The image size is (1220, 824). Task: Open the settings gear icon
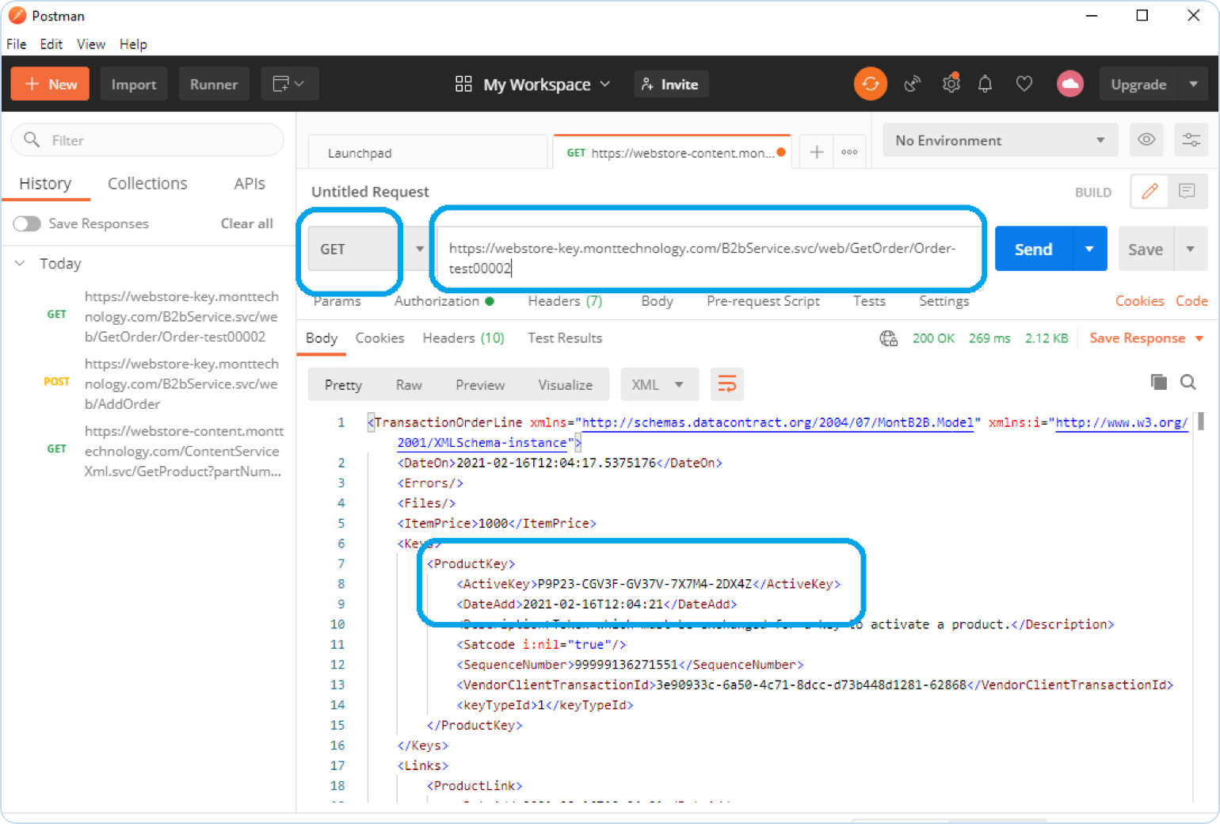951,84
